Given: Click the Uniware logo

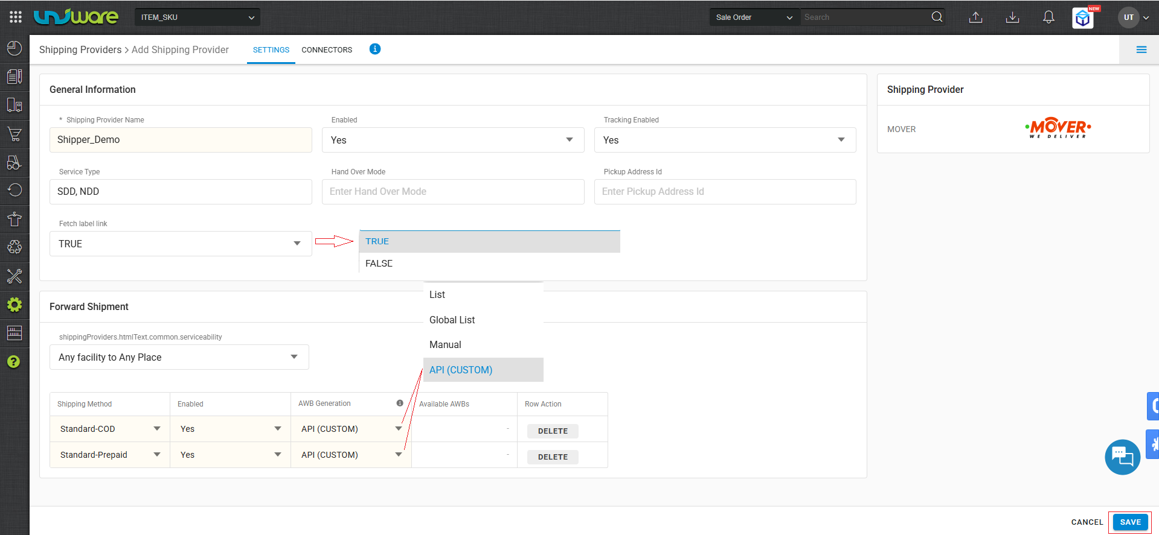Looking at the screenshot, I should tap(76, 17).
